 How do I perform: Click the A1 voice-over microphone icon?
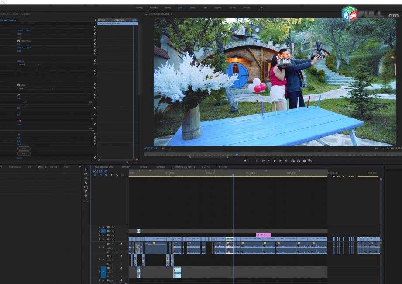121,244
